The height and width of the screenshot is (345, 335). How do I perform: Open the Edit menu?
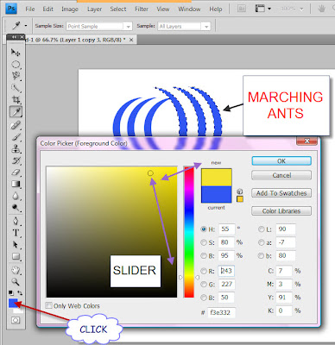48,9
